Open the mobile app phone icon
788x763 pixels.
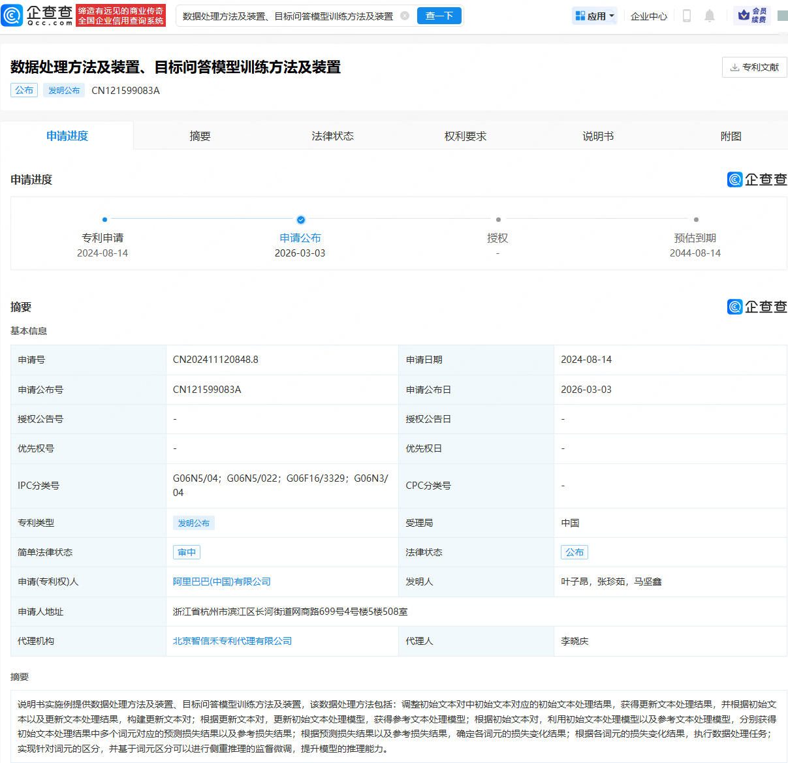pyautogui.click(x=686, y=16)
